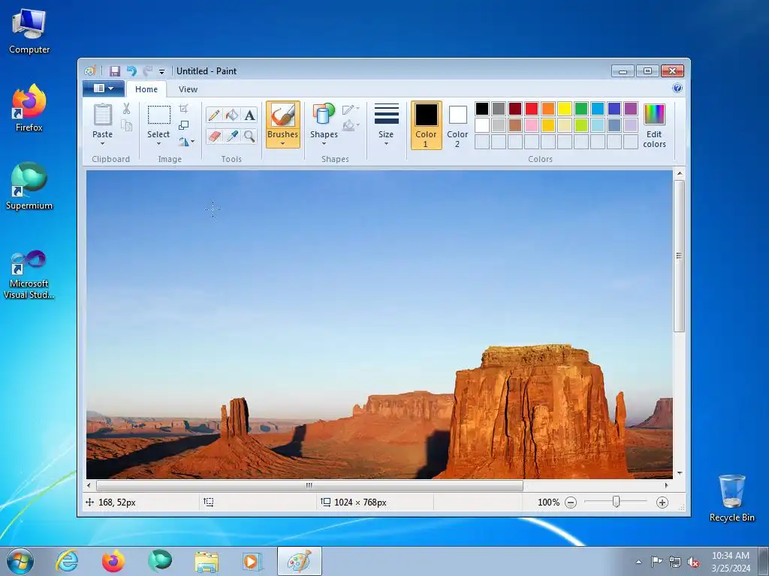The image size is (769, 576).
Task: Click zoom in plus button
Action: point(662,502)
